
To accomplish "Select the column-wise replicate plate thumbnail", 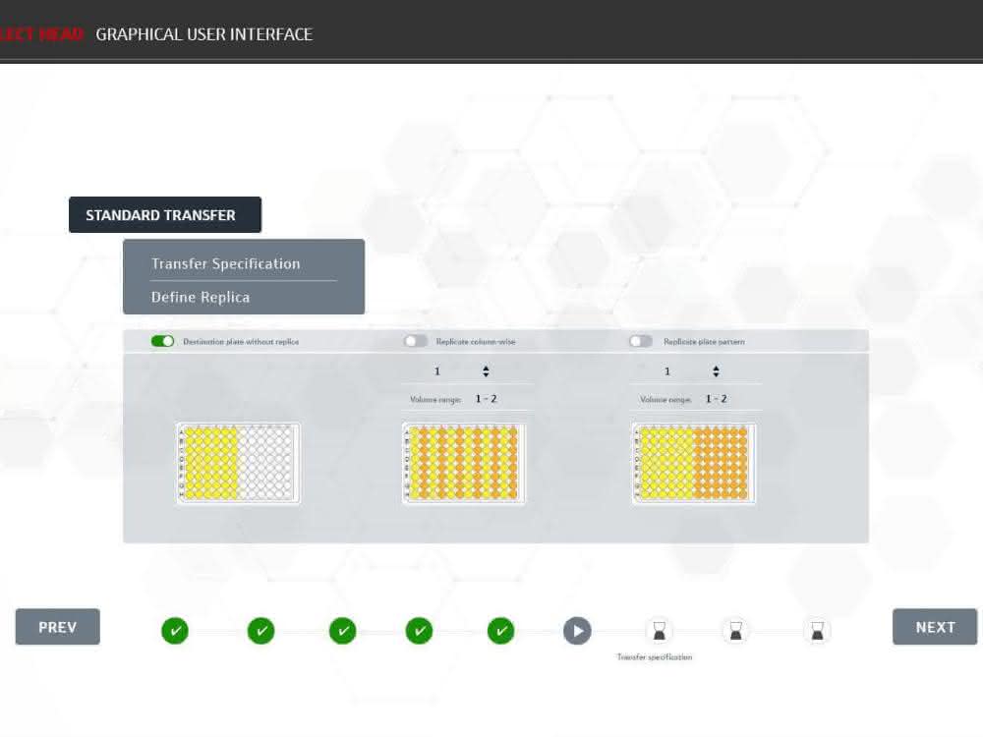I will [x=463, y=463].
